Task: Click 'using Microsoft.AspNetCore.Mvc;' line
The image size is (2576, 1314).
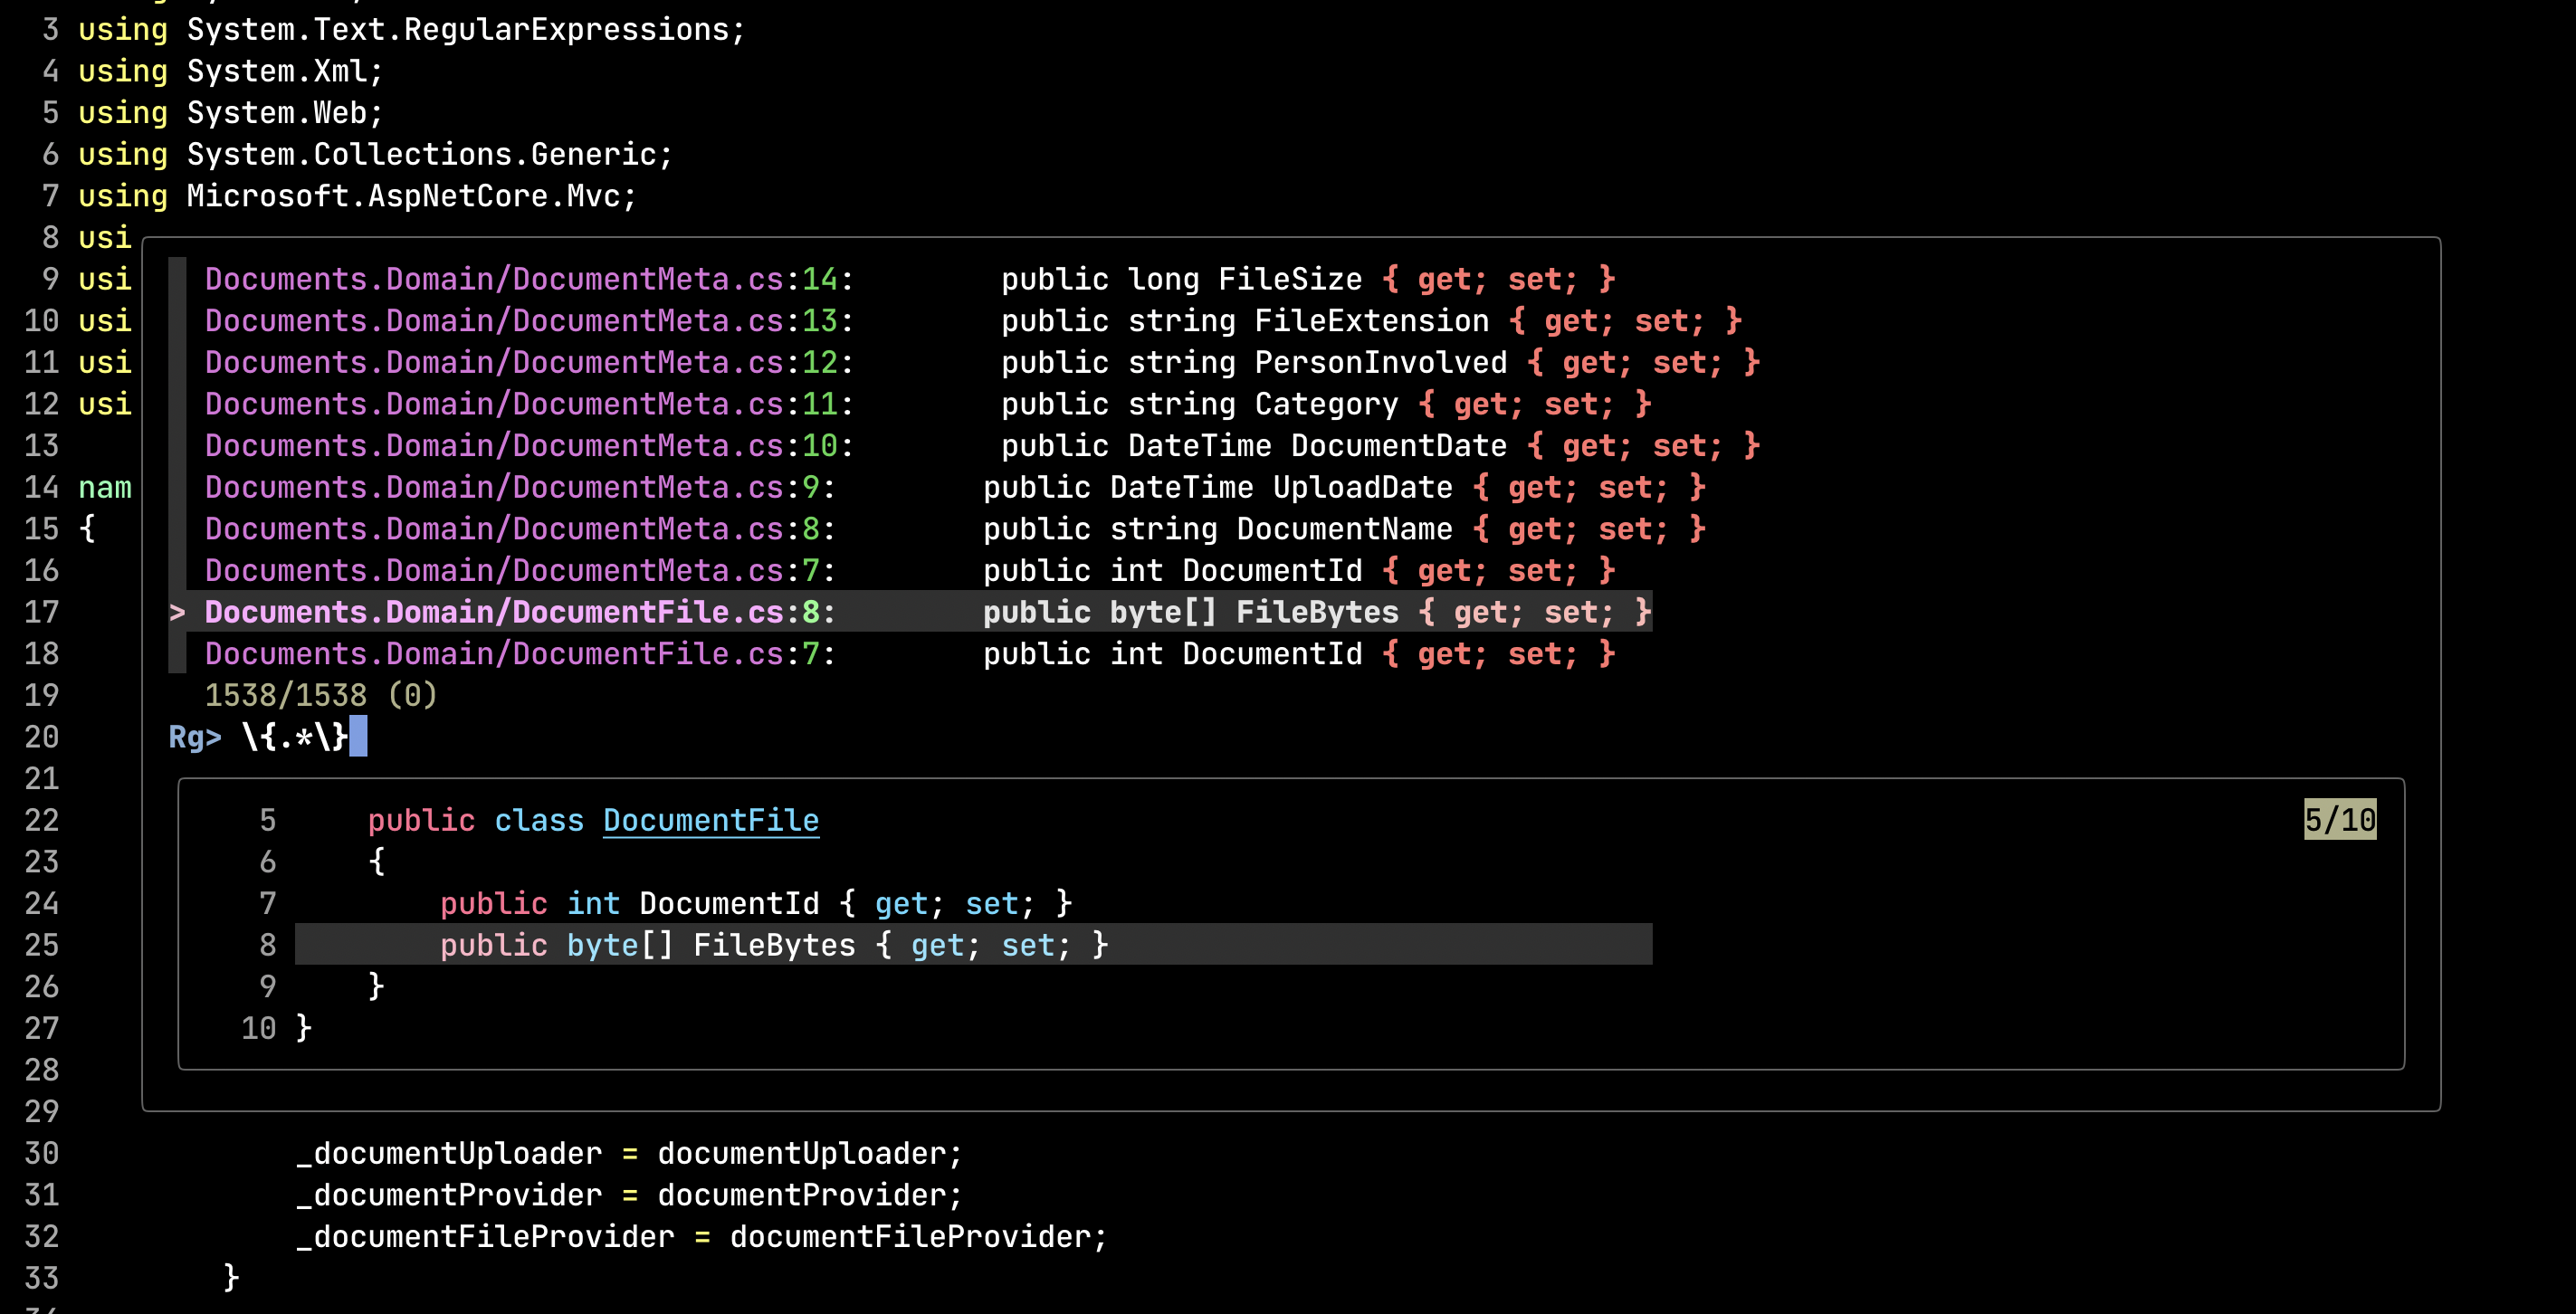Action: click(x=358, y=196)
